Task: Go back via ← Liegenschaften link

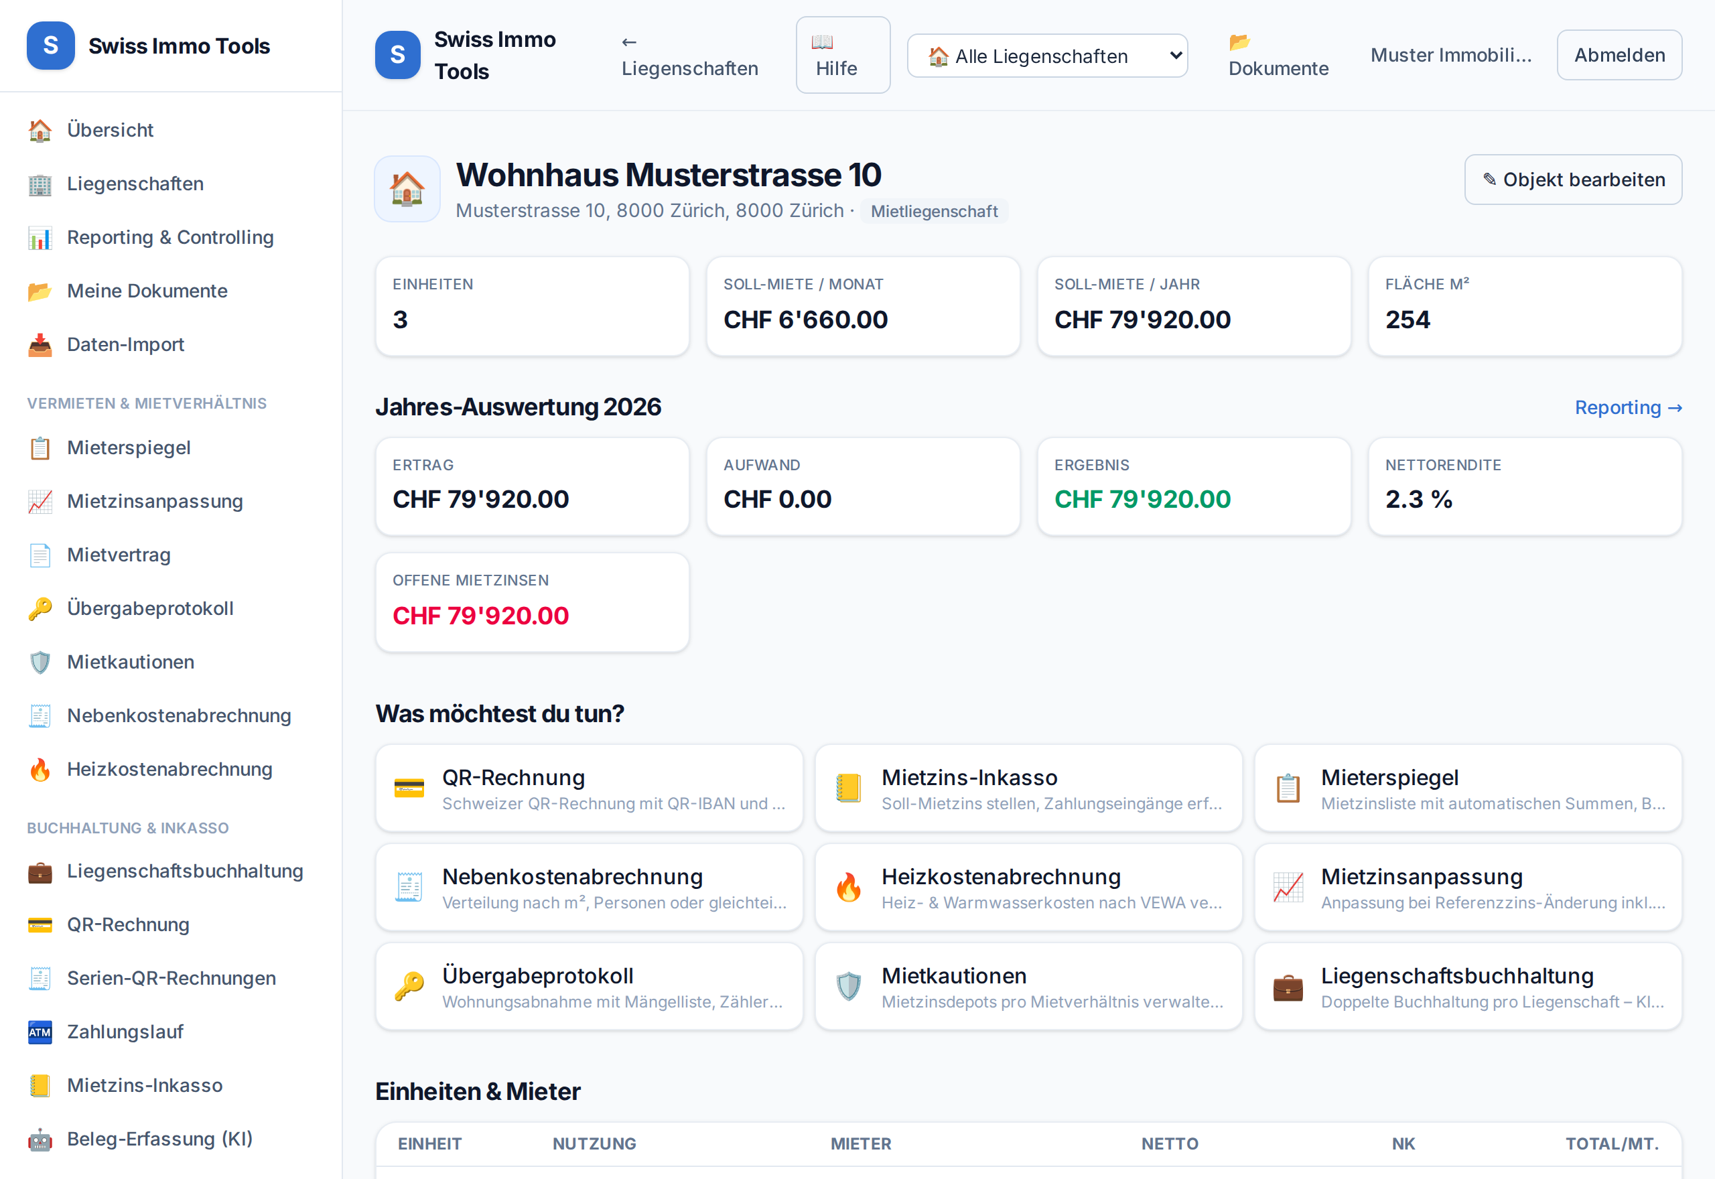Action: point(689,55)
